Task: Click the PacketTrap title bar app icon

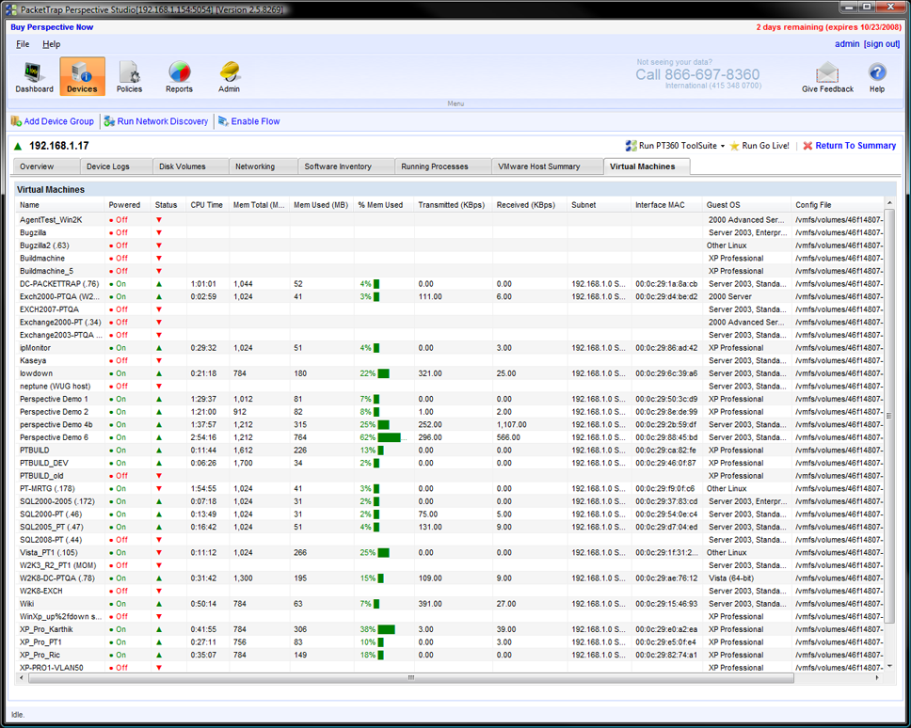Action: pos(11,9)
